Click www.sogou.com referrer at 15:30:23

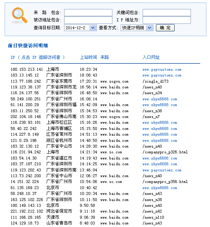[114, 117]
